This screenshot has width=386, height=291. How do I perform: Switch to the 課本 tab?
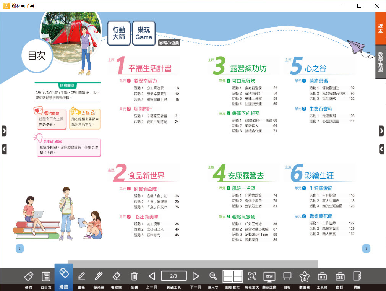380,28
